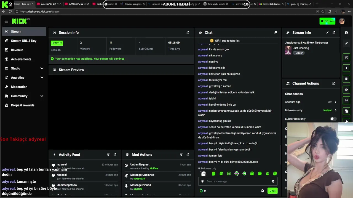Click the Kick logo in header
Screen dimensions: 353x198
tap(21, 21)
